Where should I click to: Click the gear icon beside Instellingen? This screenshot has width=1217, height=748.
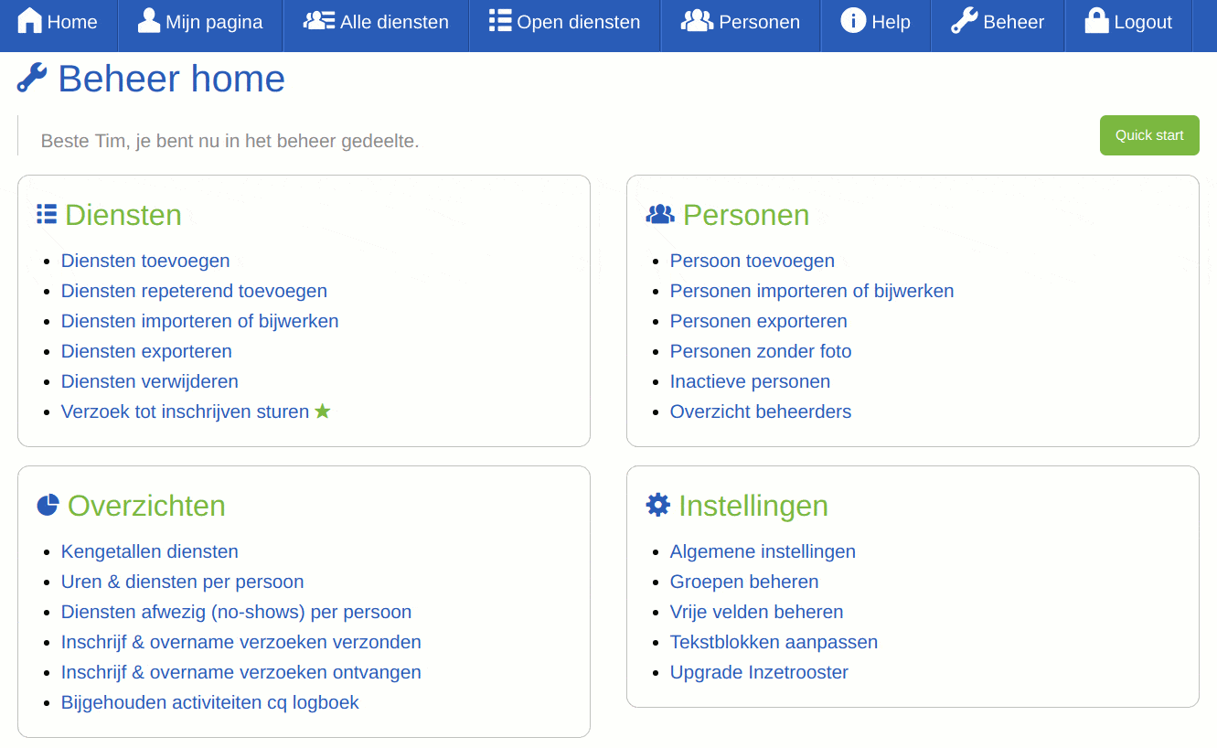657,504
